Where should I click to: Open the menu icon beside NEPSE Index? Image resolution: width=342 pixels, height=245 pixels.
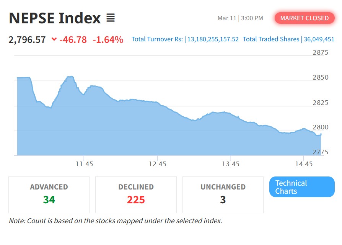pos(111,18)
